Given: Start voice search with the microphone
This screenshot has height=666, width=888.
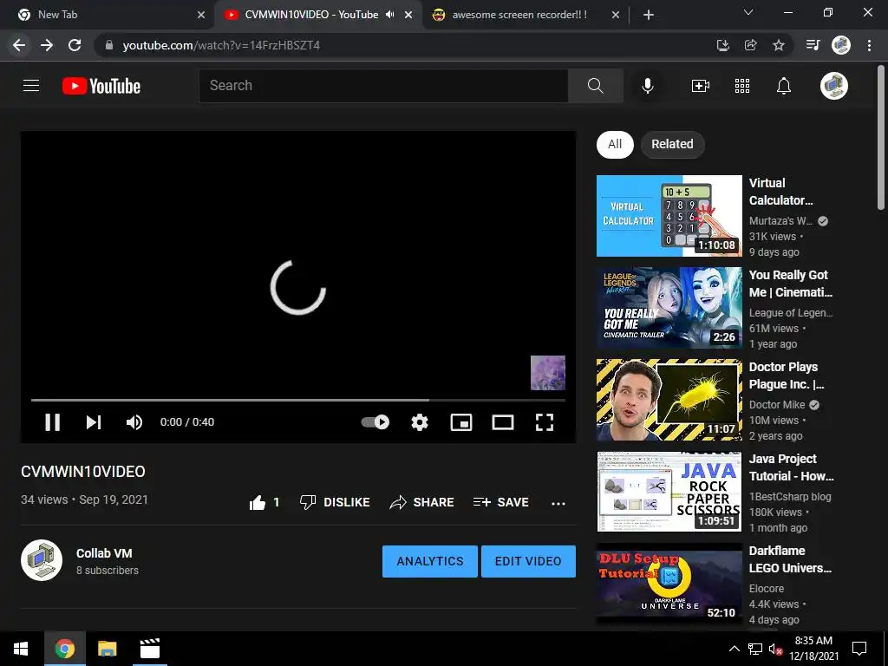Looking at the screenshot, I should tap(648, 86).
